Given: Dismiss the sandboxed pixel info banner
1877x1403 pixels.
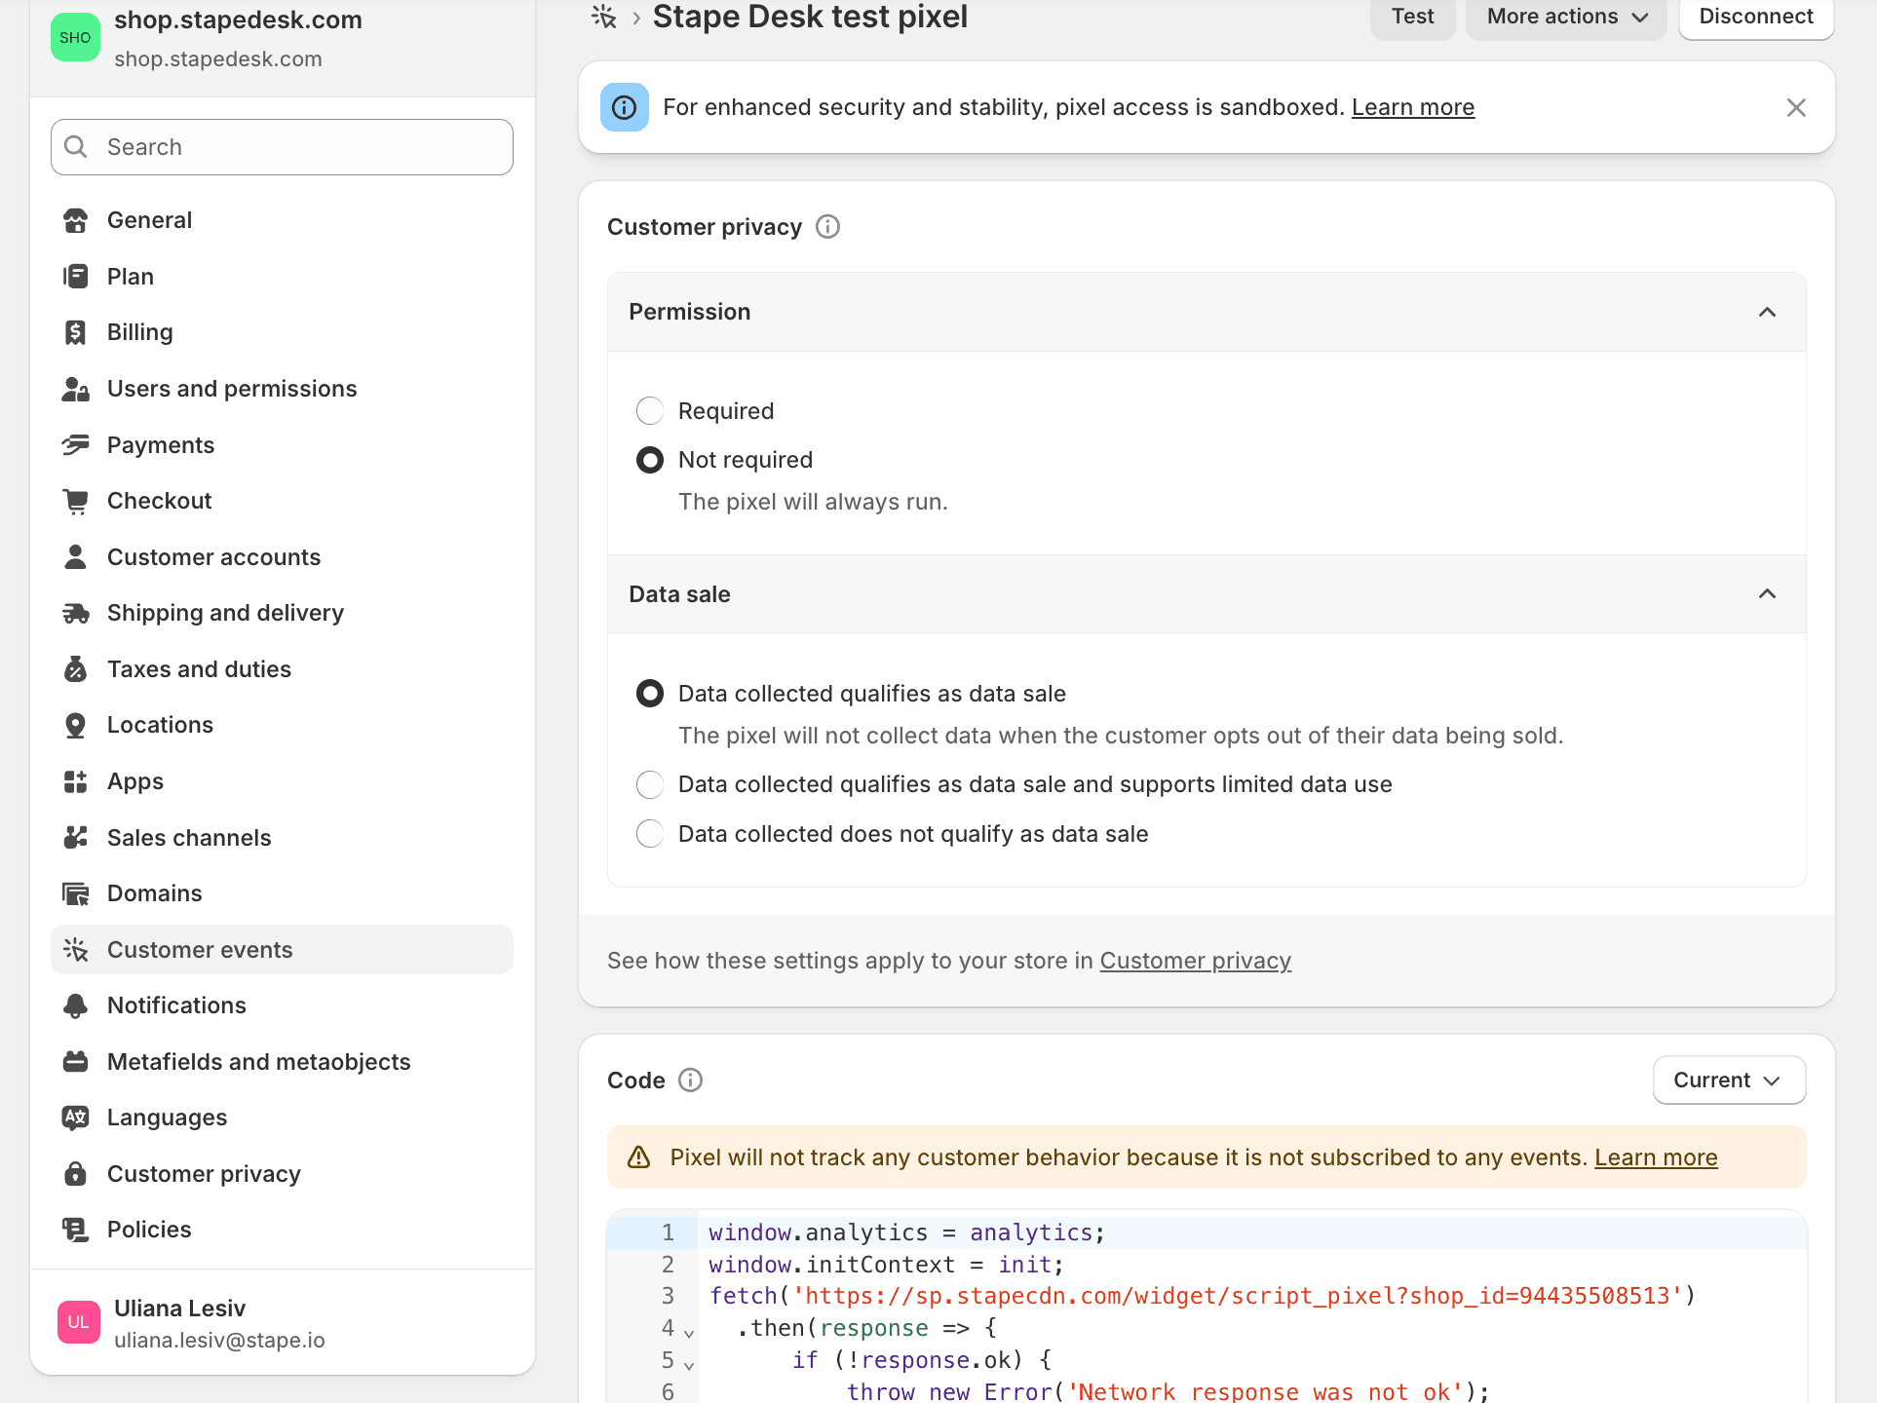Looking at the screenshot, I should [x=1796, y=107].
